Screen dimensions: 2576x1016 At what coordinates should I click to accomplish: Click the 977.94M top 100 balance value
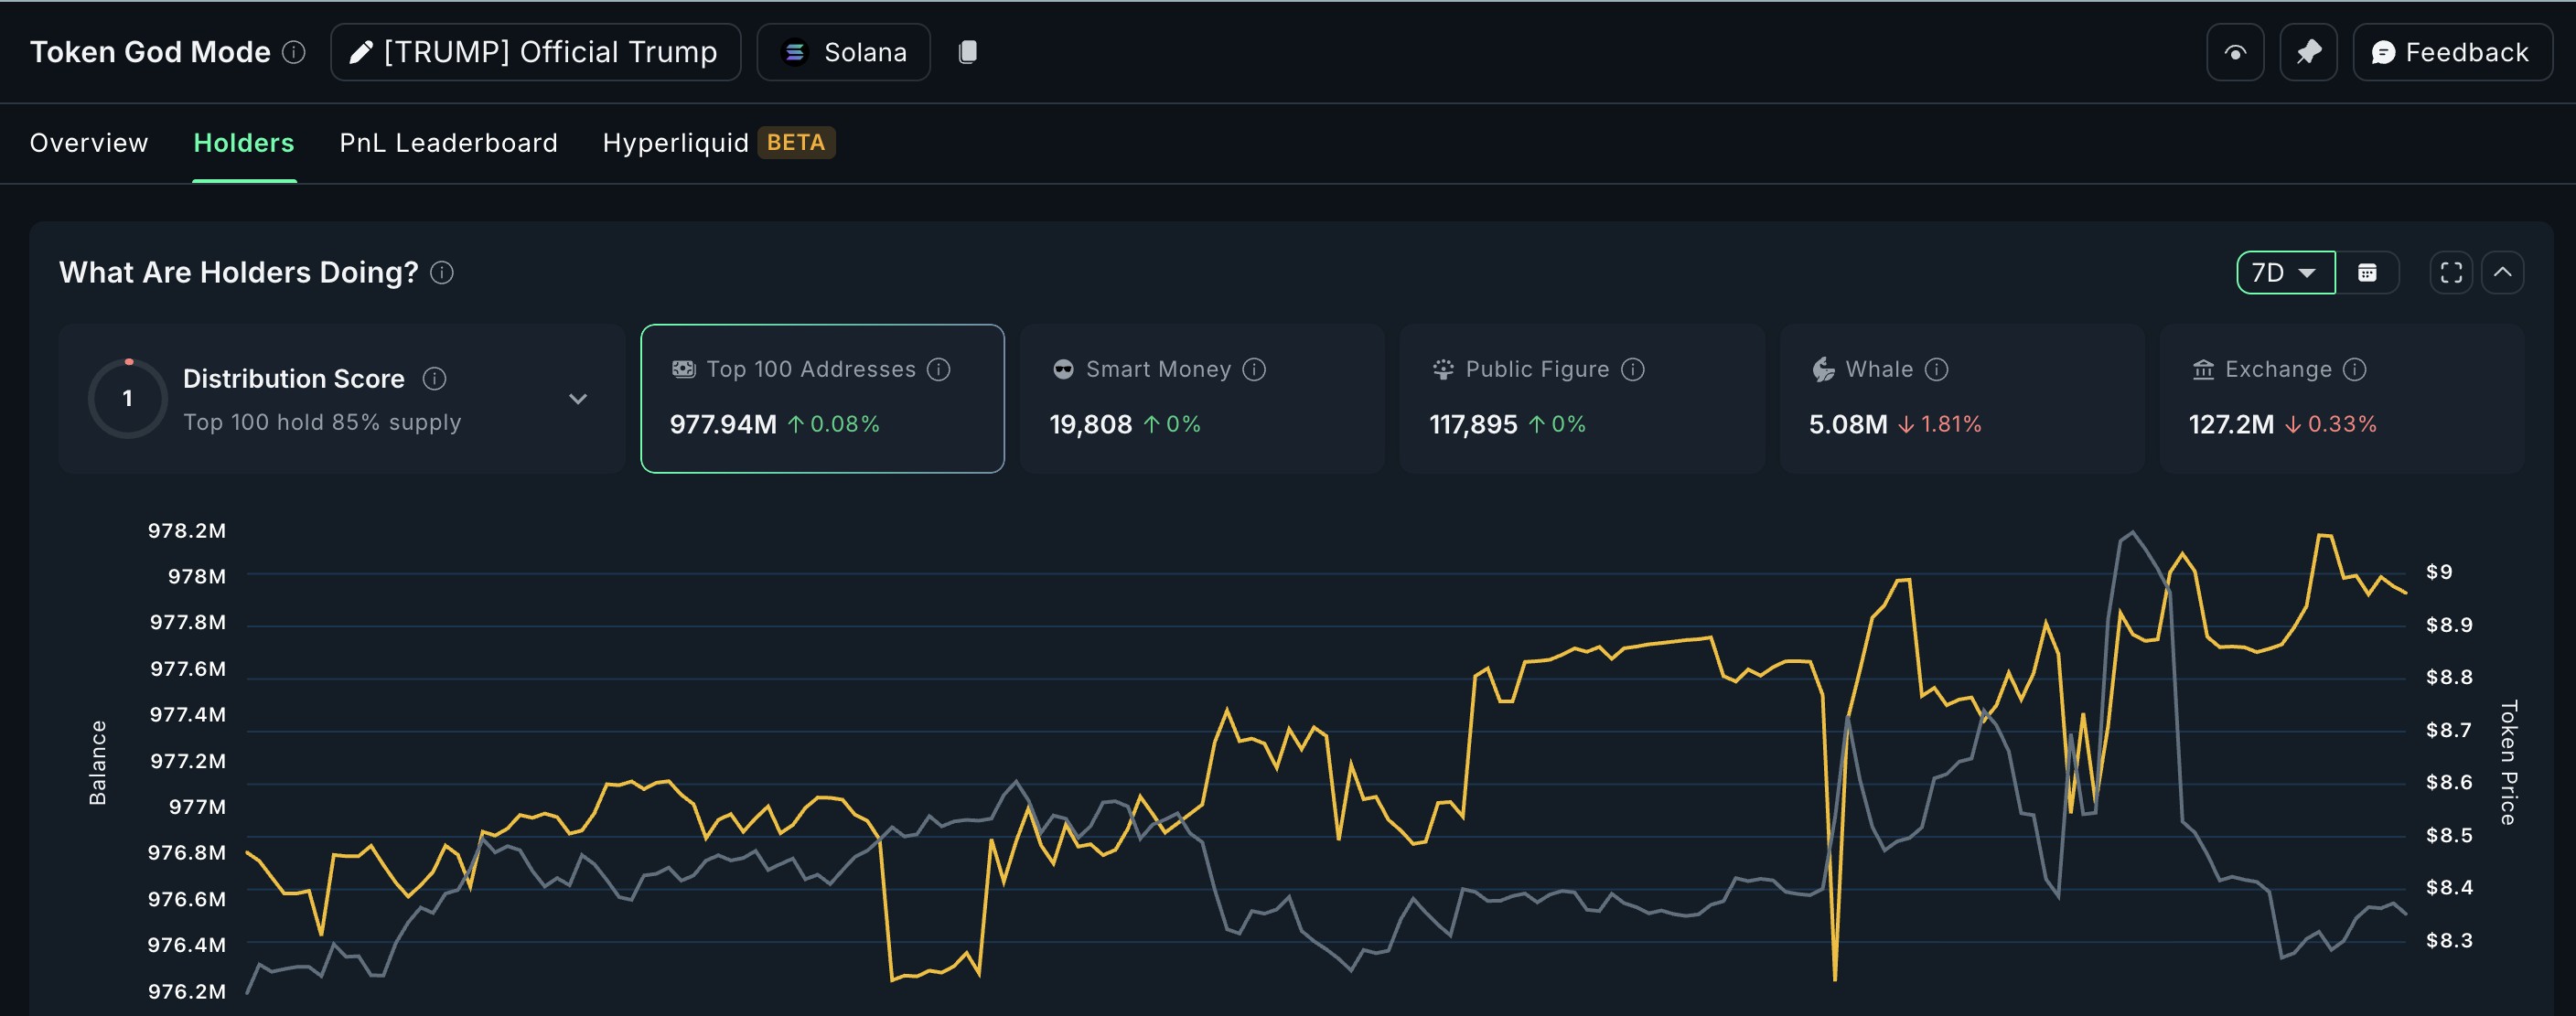coord(723,425)
